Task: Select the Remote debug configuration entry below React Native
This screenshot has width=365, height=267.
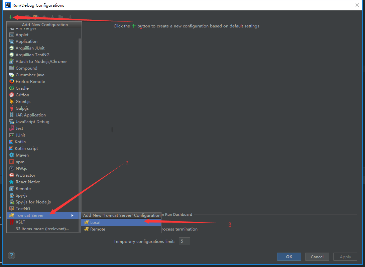Action: tap(44, 189)
